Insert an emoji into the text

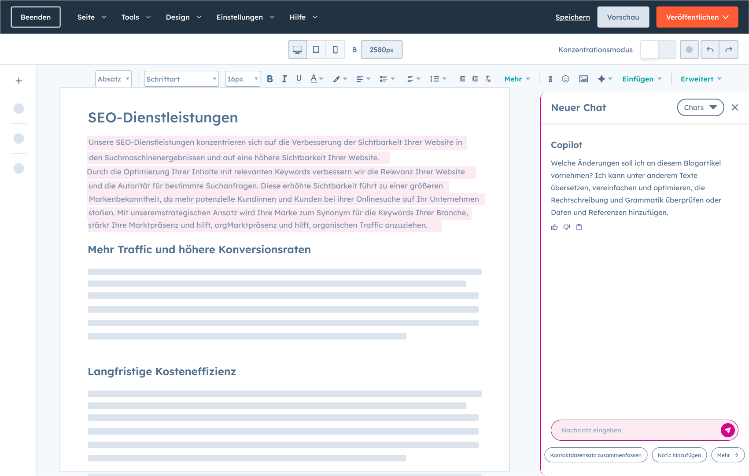click(x=566, y=79)
